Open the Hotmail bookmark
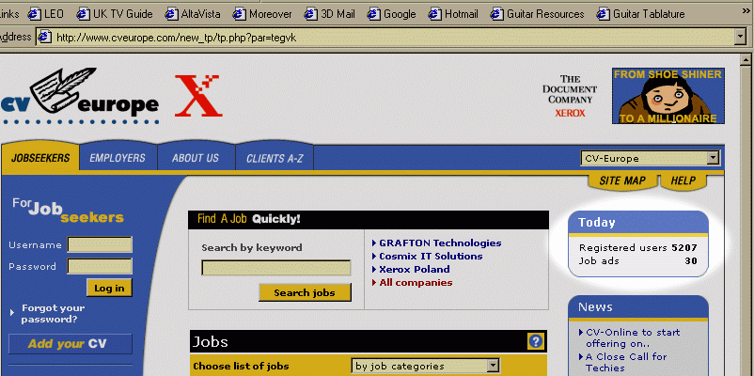 coord(453,14)
